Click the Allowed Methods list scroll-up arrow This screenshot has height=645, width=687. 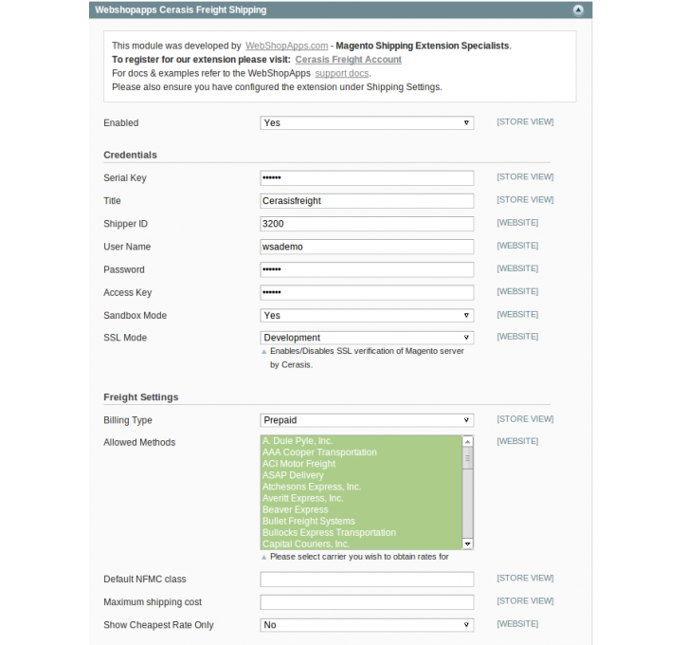467,442
